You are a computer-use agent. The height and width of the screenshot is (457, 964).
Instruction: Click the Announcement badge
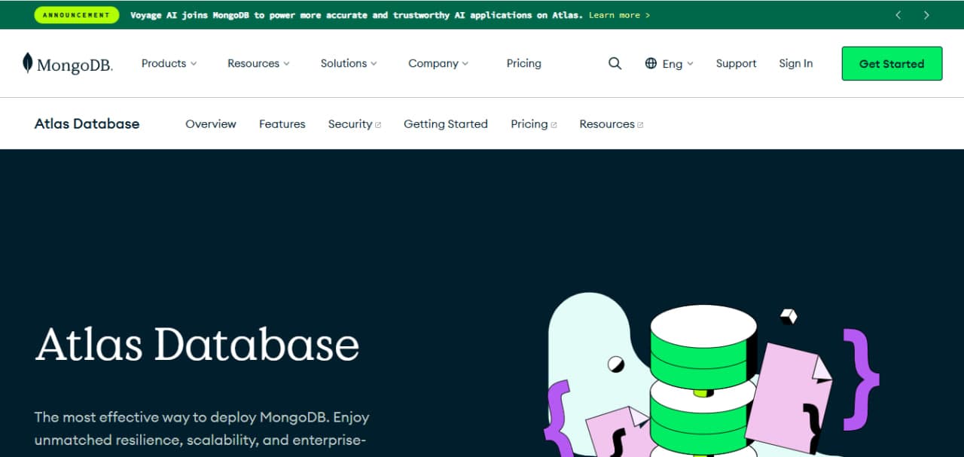[77, 15]
